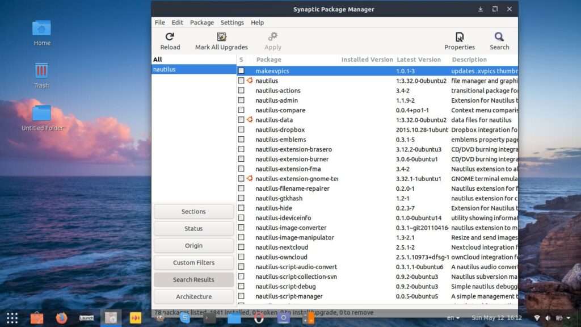Screen dimensions: 581x327
Task: Sort by the Package column header
Action: 268,59
